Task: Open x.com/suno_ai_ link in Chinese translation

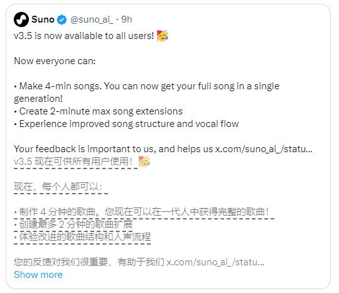Action: point(215,262)
